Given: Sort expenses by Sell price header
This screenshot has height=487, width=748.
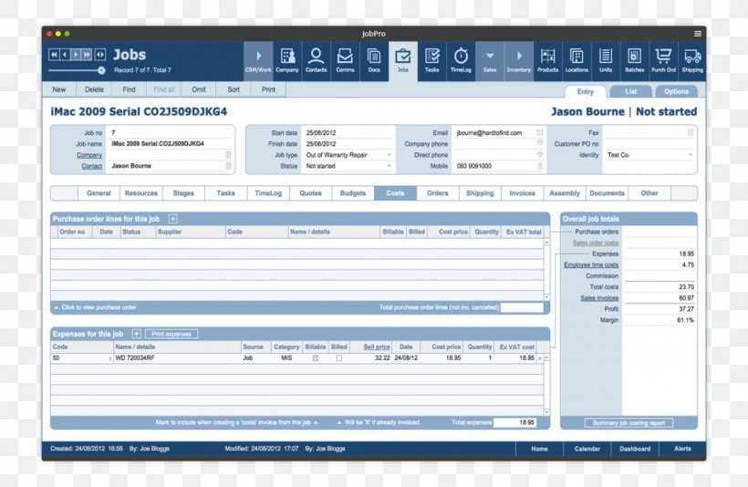Looking at the screenshot, I should tap(377, 347).
